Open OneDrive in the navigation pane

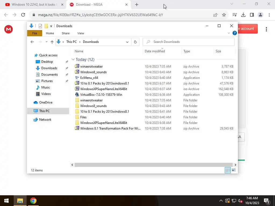[43, 102]
